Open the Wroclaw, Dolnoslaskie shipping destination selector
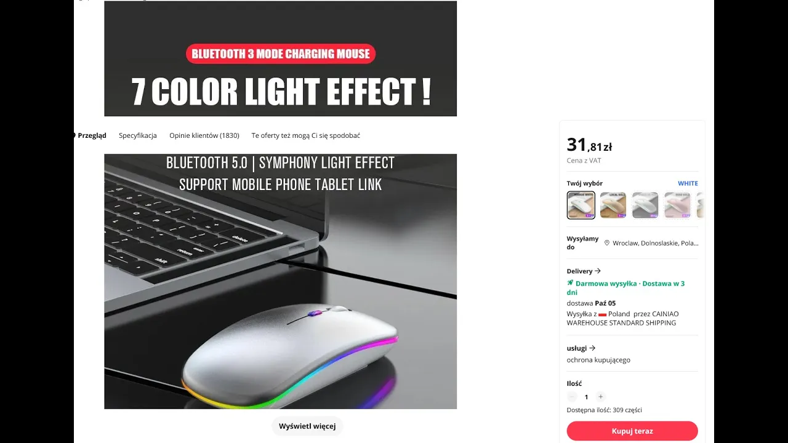788x443 pixels. pos(651,243)
